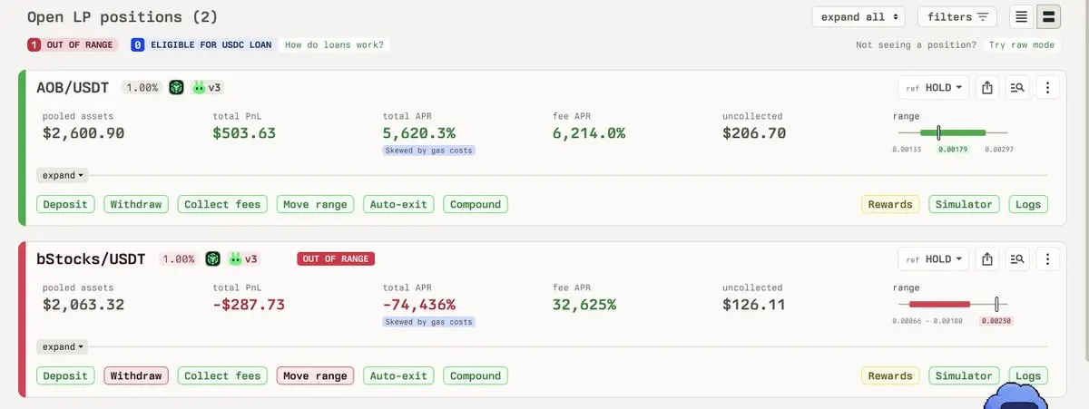This screenshot has width=1089, height=409.
Task: Click the $206.70 uncollected value
Action: pyautogui.click(x=754, y=133)
